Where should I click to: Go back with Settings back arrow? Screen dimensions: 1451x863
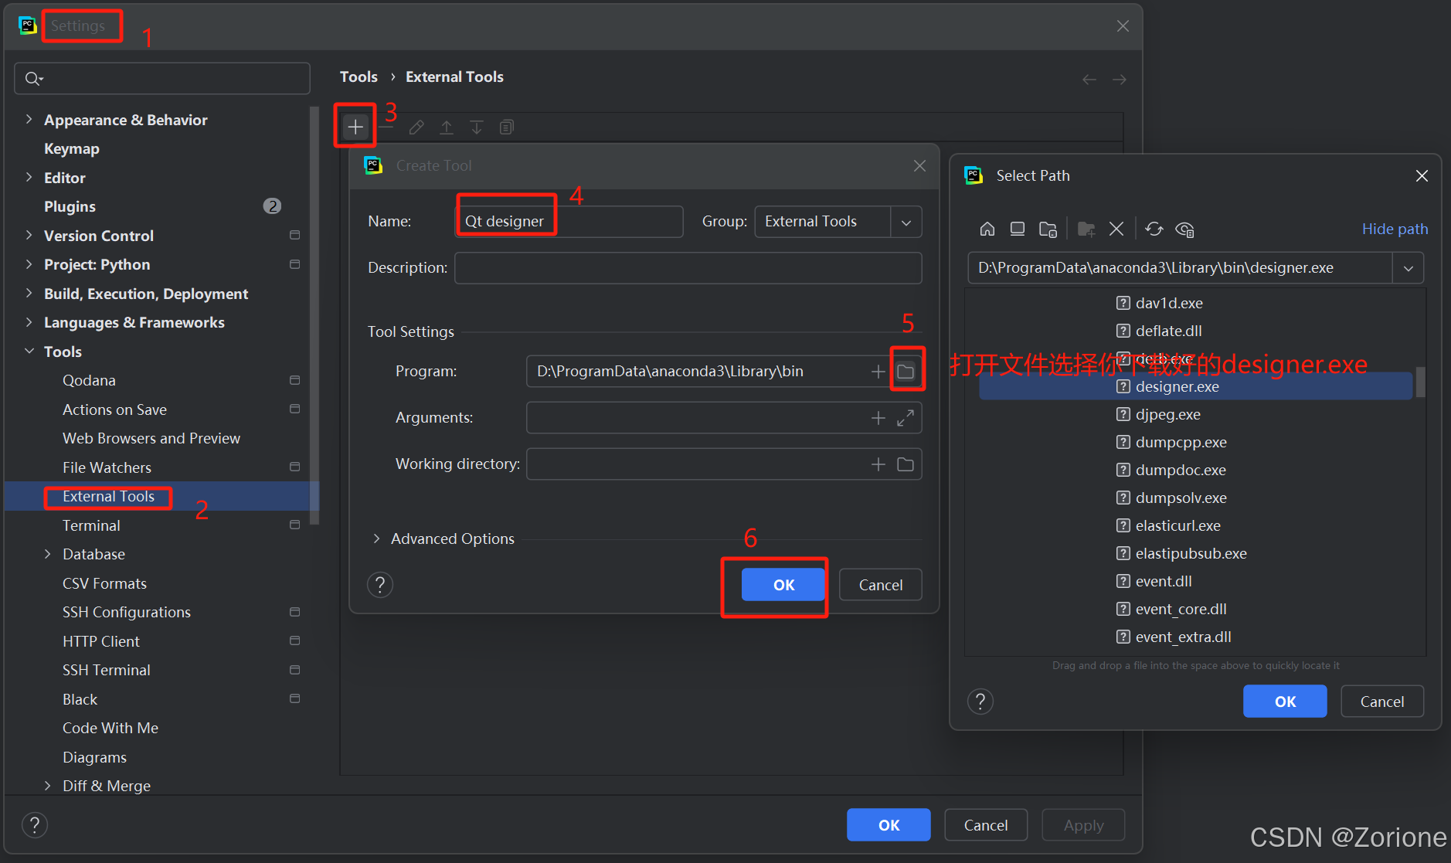click(1089, 79)
